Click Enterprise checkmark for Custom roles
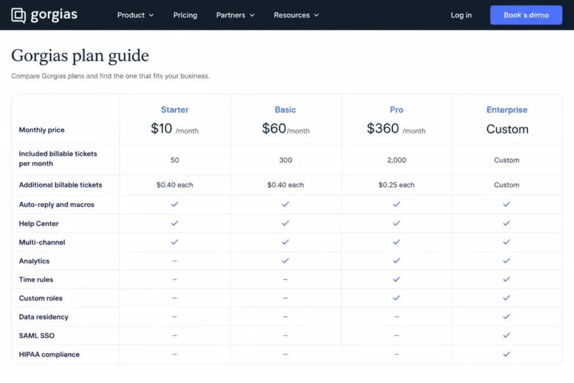574x383 pixels. click(506, 298)
